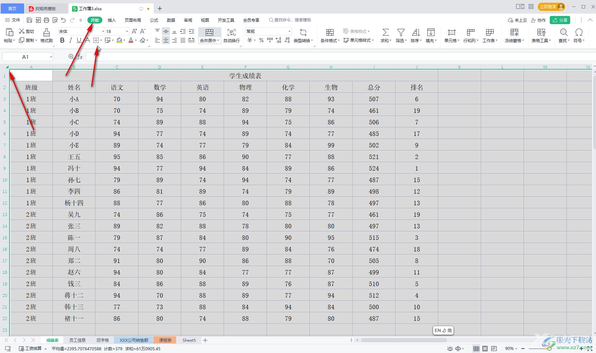Viewport: 596px width, 353px height.
Task: Toggle vertical middle alignment
Action: point(166,31)
